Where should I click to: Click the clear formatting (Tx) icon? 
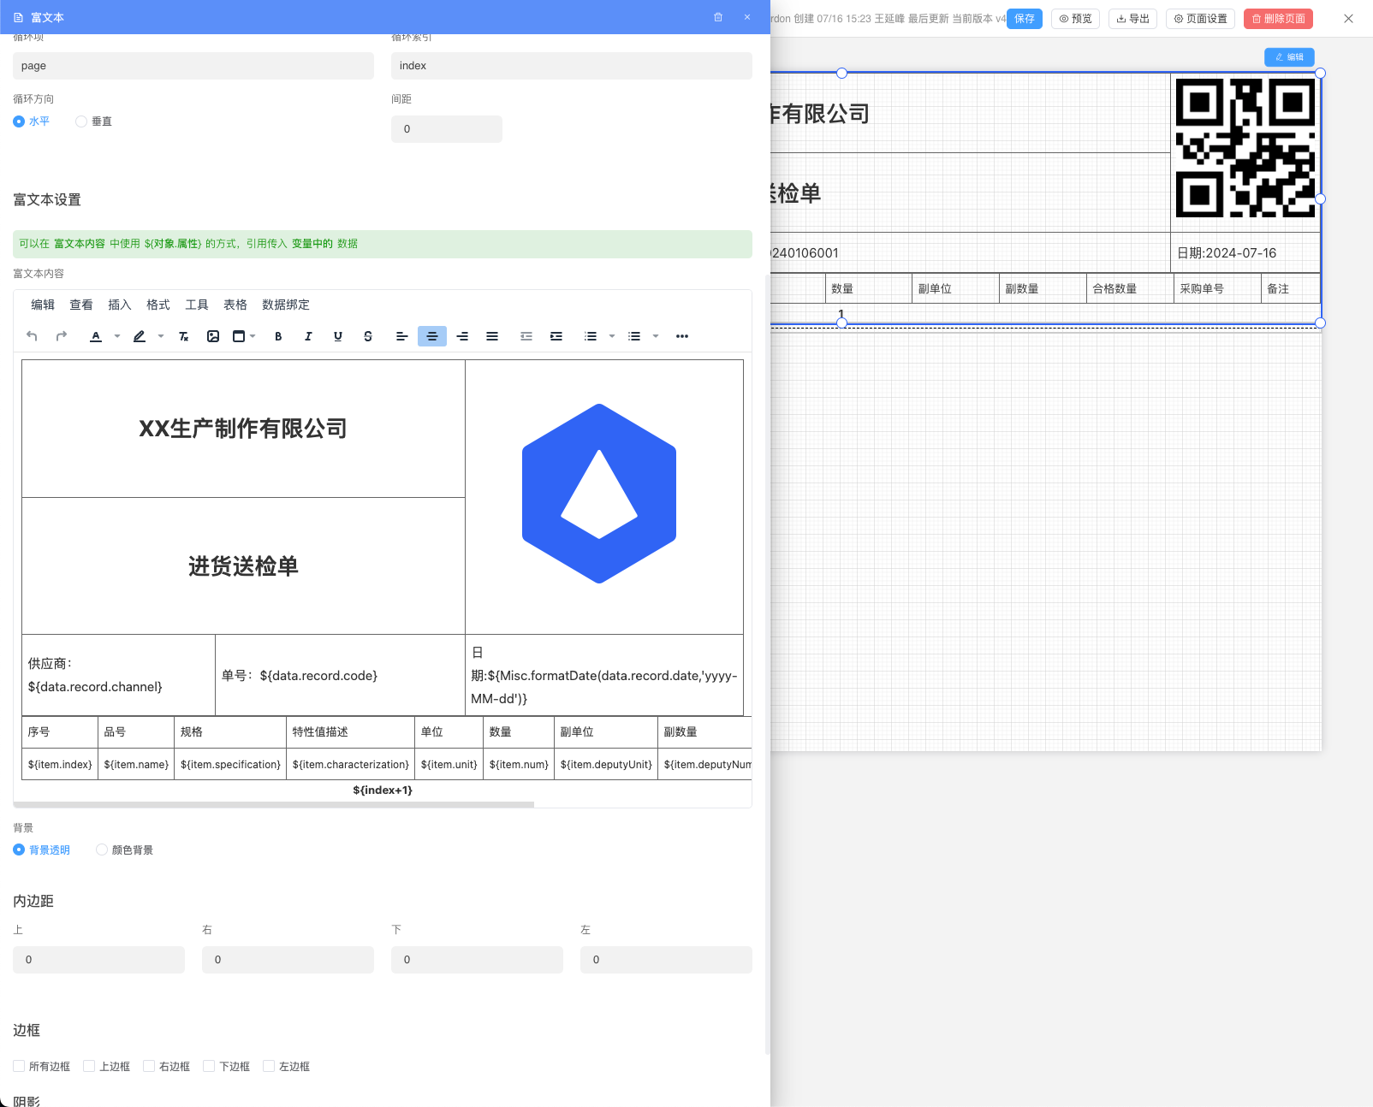coord(183,335)
